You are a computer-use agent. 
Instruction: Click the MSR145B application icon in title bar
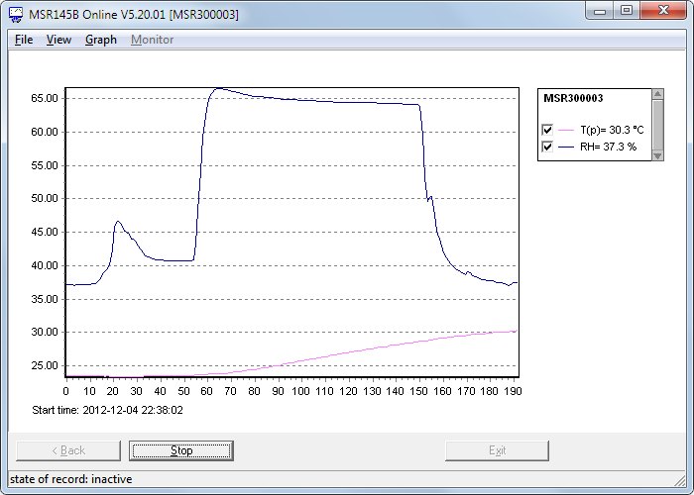point(16,15)
